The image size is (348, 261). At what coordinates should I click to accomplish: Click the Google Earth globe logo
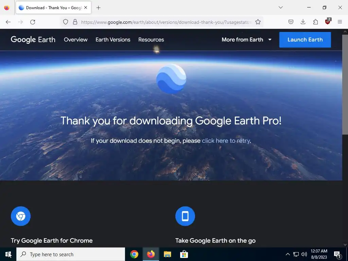coord(171,79)
